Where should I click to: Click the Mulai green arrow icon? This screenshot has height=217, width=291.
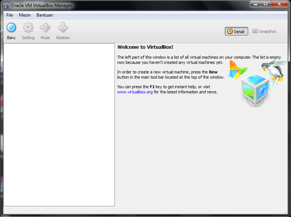click(45, 27)
